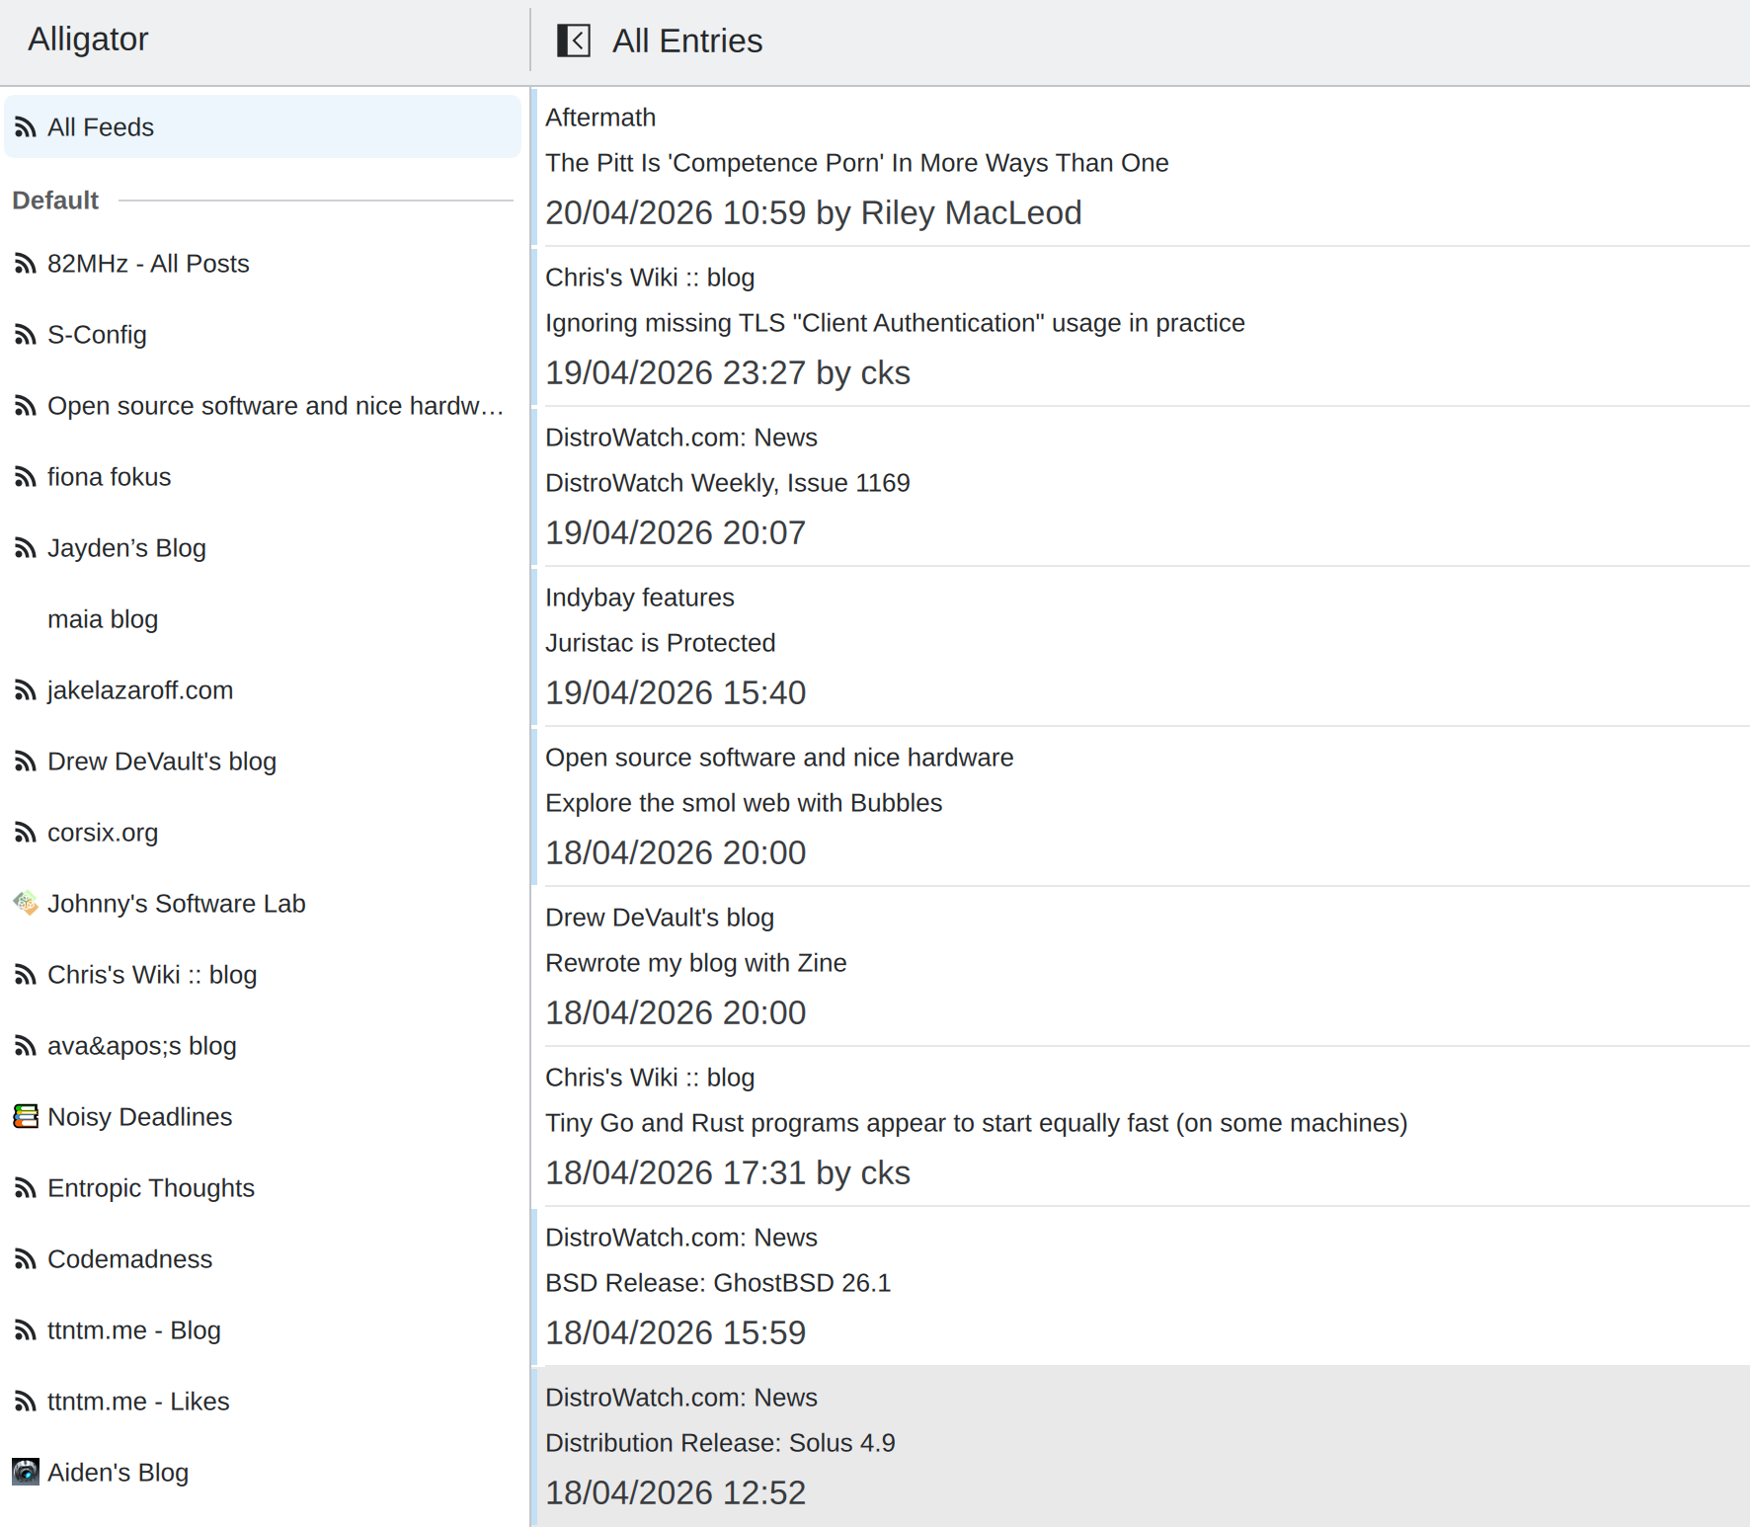Click the RSS icon beside Entropic Thoughts
This screenshot has width=1750, height=1527.
(26, 1188)
